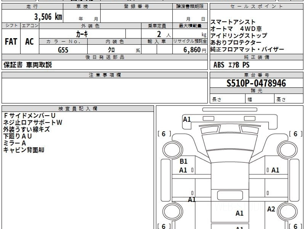This screenshot has height=229, width=305.
Task: Click the G55 color code
Action: coord(63,50)
